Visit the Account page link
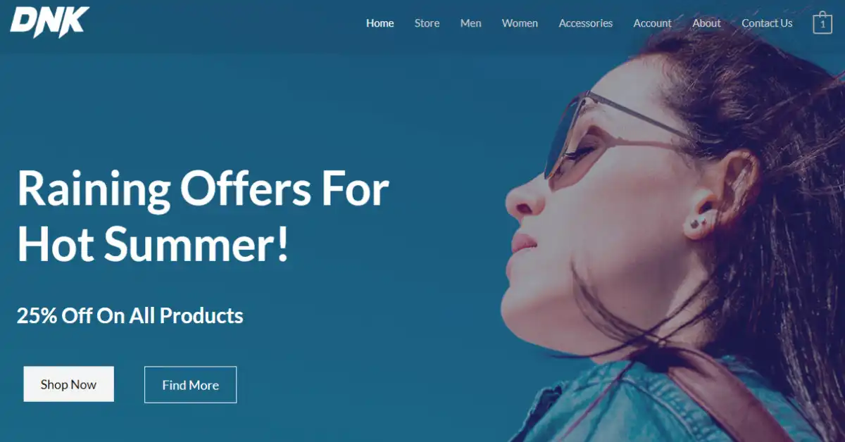845x442 pixels. click(x=652, y=23)
